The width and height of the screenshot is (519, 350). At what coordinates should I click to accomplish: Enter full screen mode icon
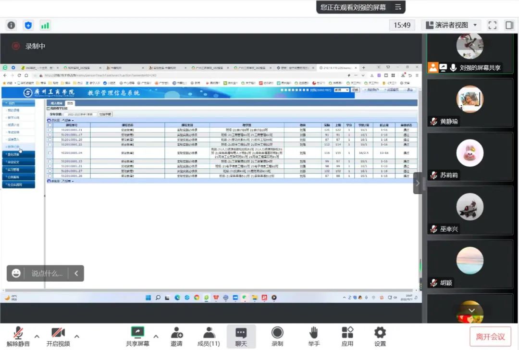492,25
